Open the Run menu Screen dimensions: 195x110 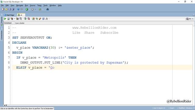point(27,5)
